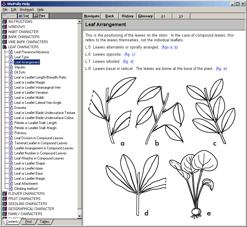
Task: Click the book icon beside BARK CHARACTERS
Action: point(4,37)
